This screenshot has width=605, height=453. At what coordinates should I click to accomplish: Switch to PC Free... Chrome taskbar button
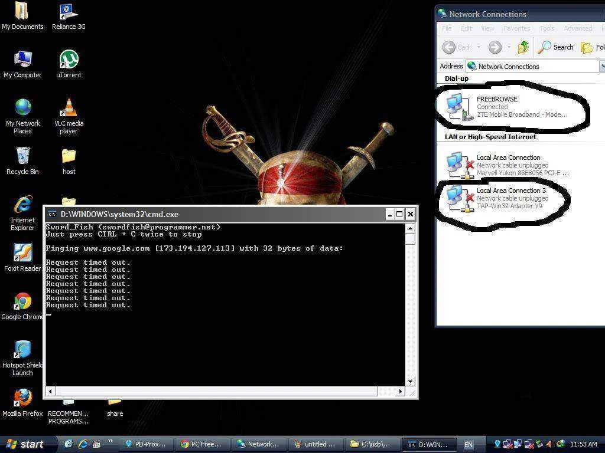coord(202,444)
